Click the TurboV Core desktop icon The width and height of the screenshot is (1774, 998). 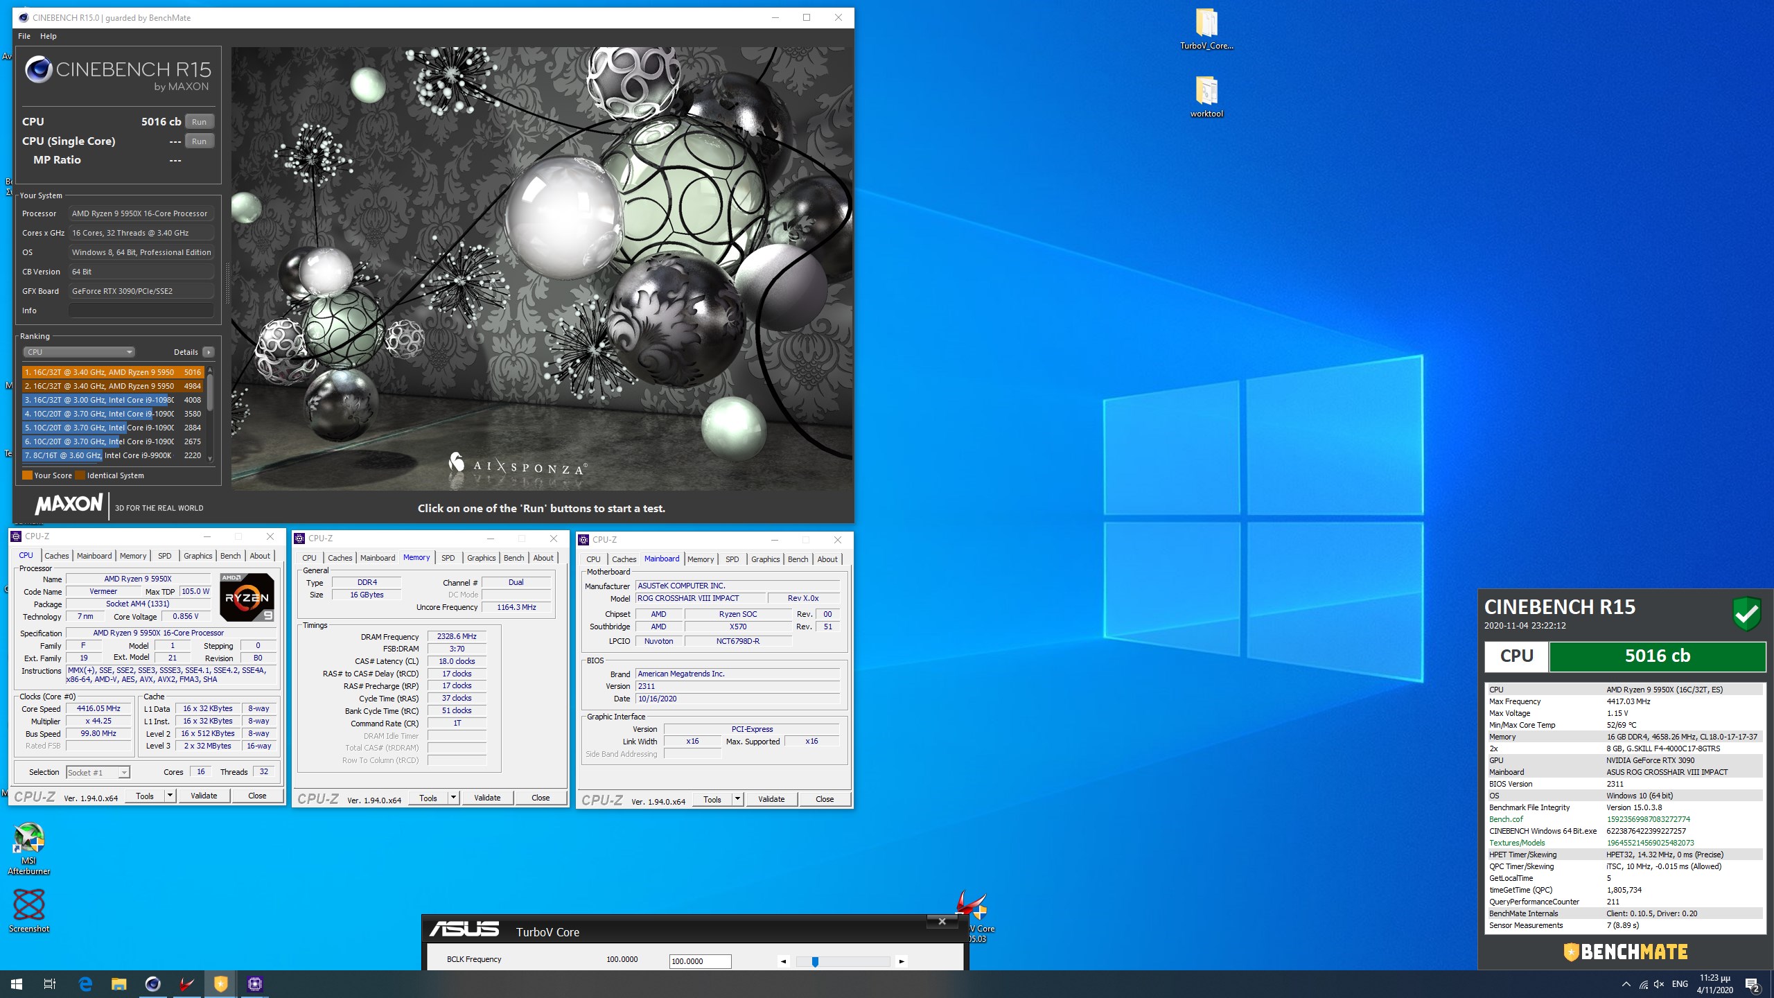click(x=972, y=916)
